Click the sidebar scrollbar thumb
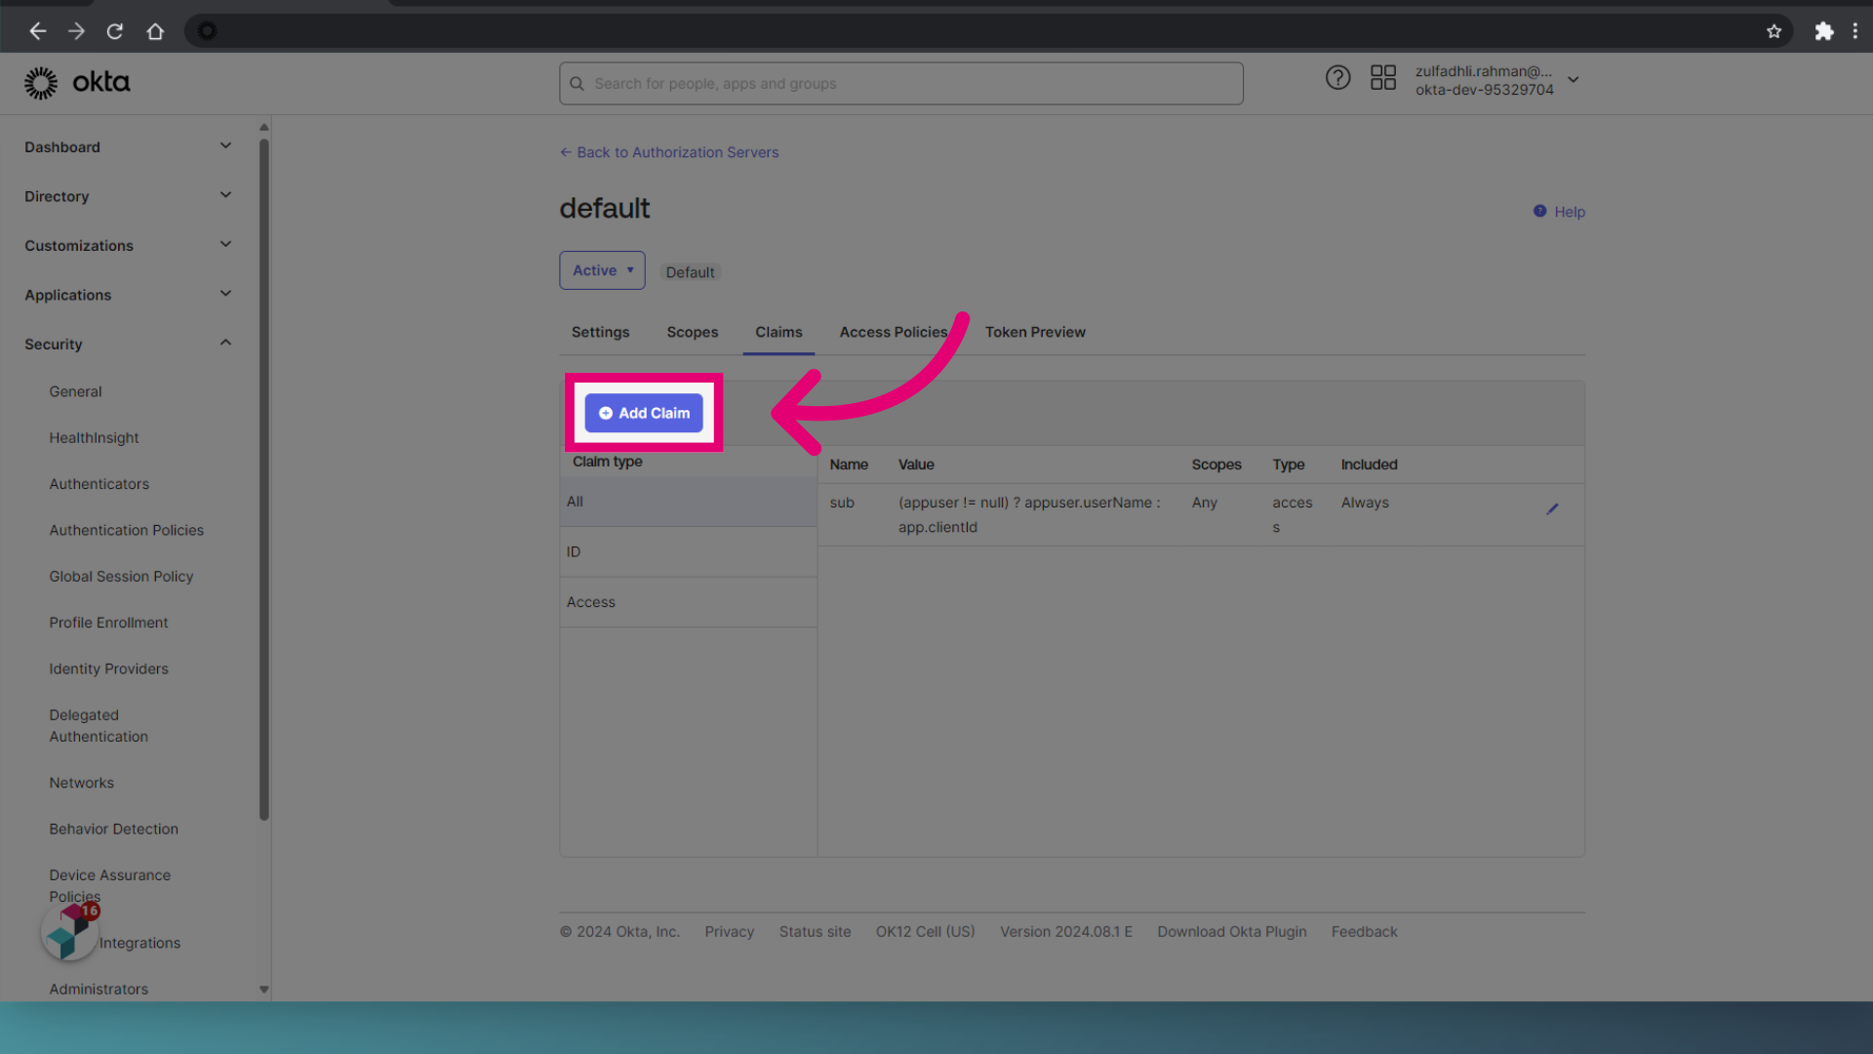The width and height of the screenshot is (1873, 1054). (263, 478)
